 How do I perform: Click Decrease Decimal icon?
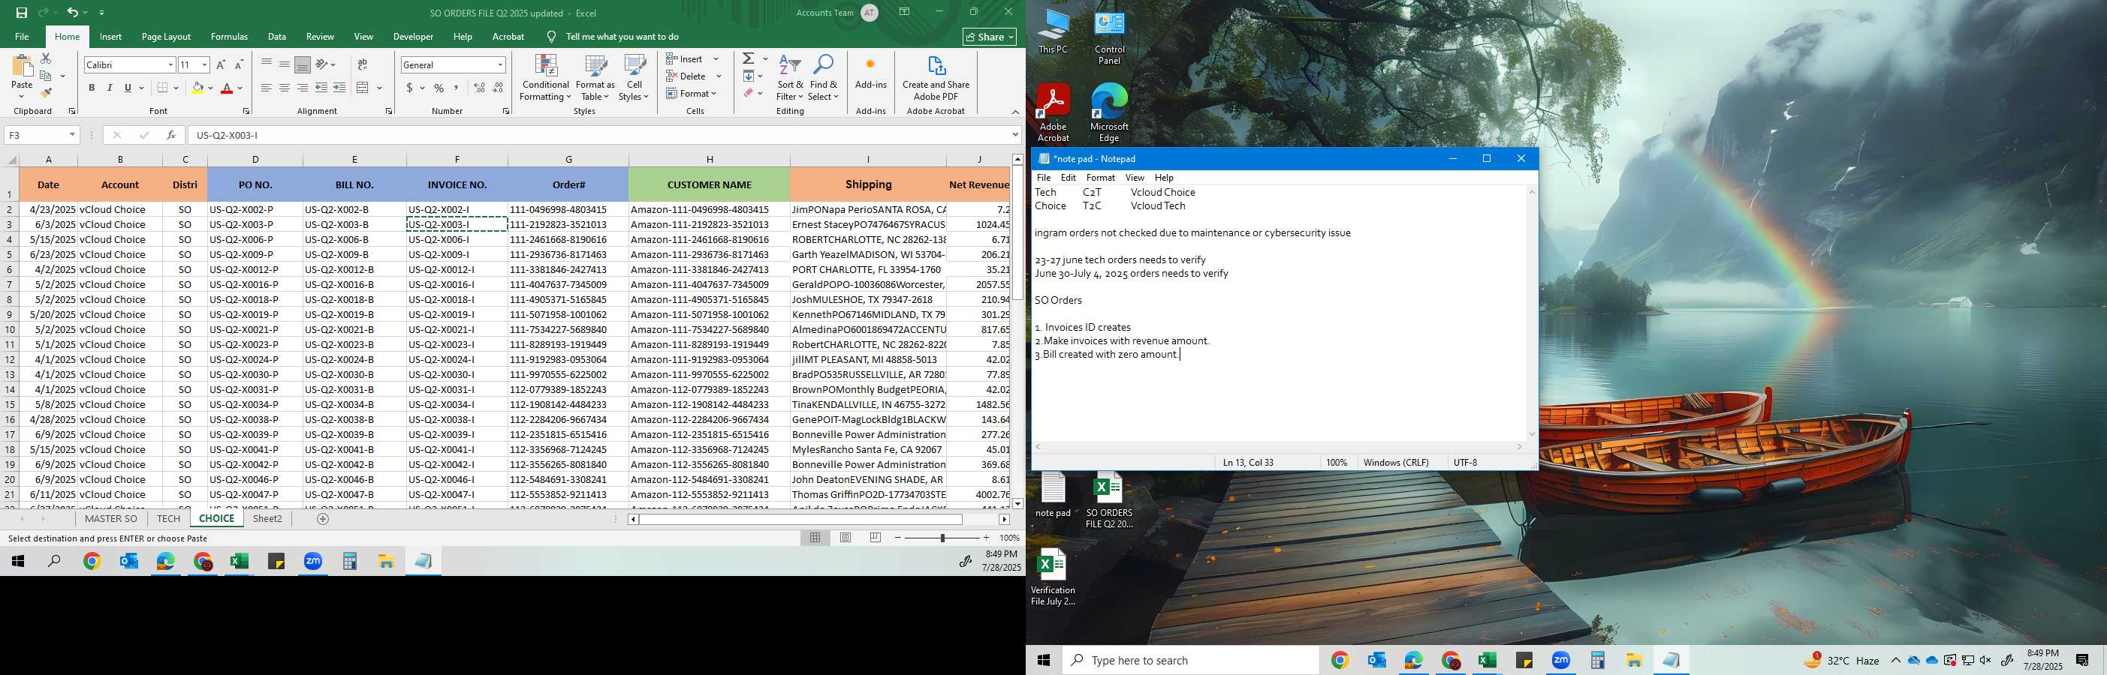(498, 88)
